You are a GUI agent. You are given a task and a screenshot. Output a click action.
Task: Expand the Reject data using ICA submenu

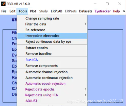(52, 95)
